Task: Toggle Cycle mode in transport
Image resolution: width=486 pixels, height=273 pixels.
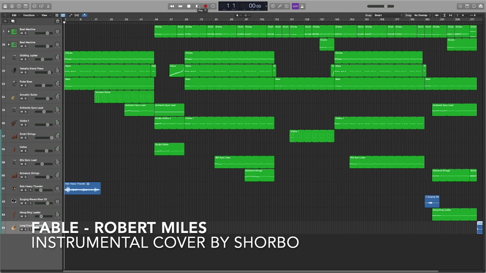Action: point(213,6)
